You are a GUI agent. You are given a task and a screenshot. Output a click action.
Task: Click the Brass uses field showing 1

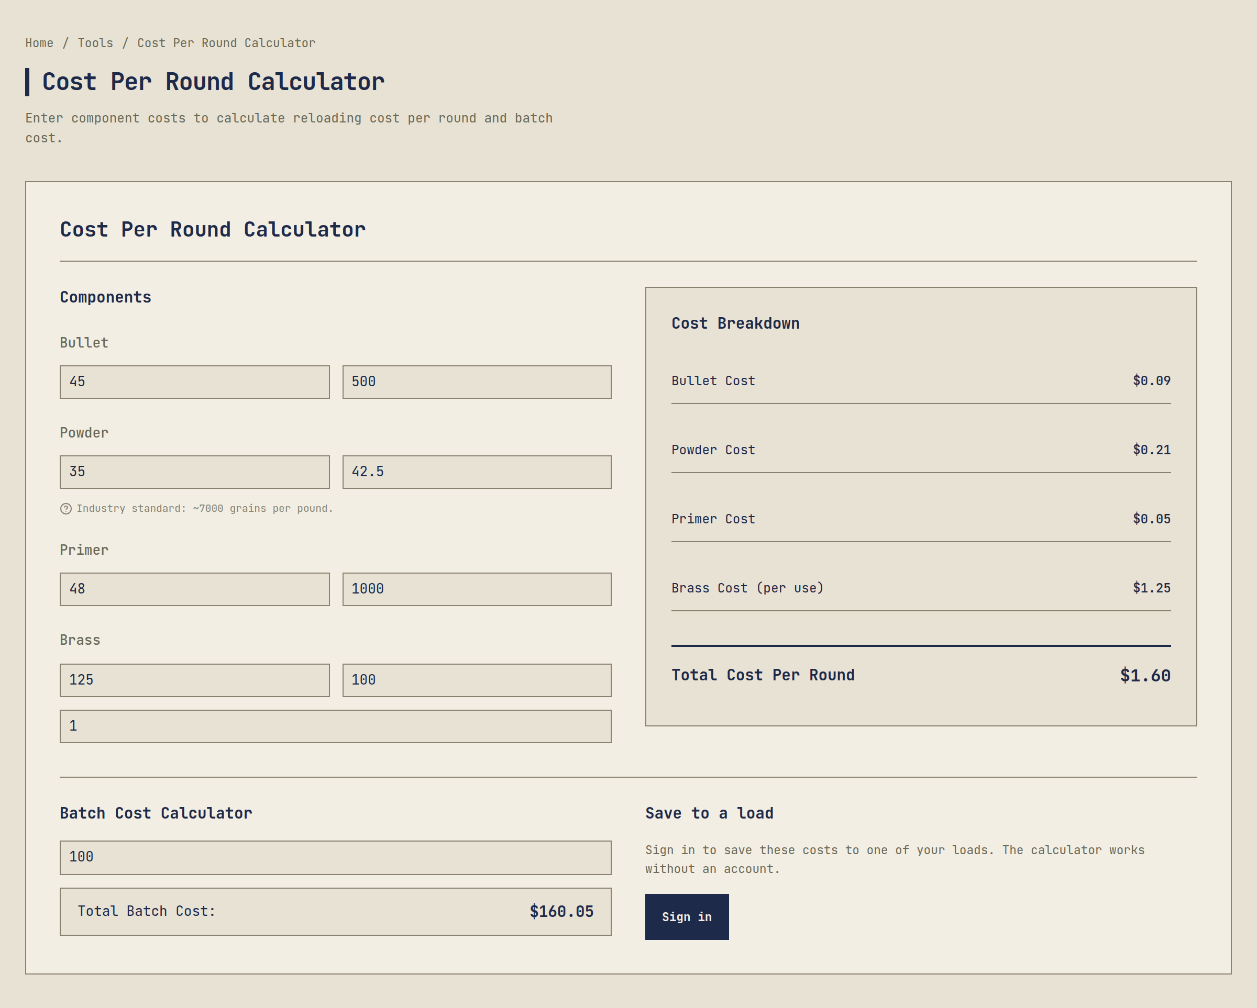336,726
